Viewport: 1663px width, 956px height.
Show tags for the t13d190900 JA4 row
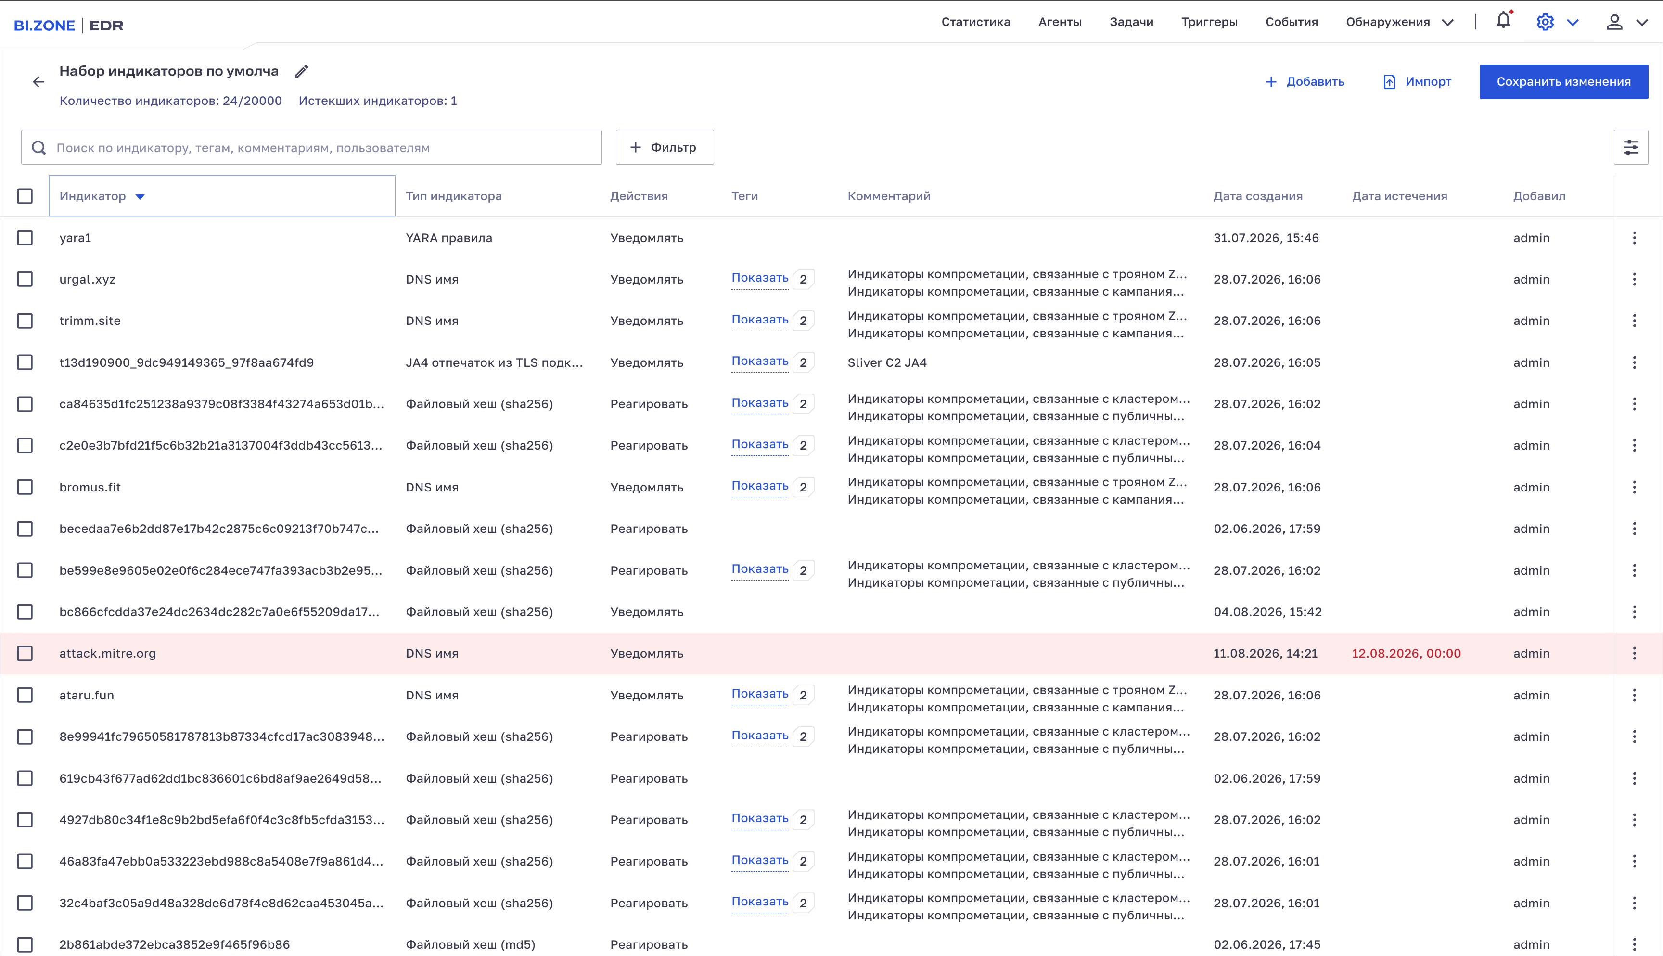[x=759, y=361]
